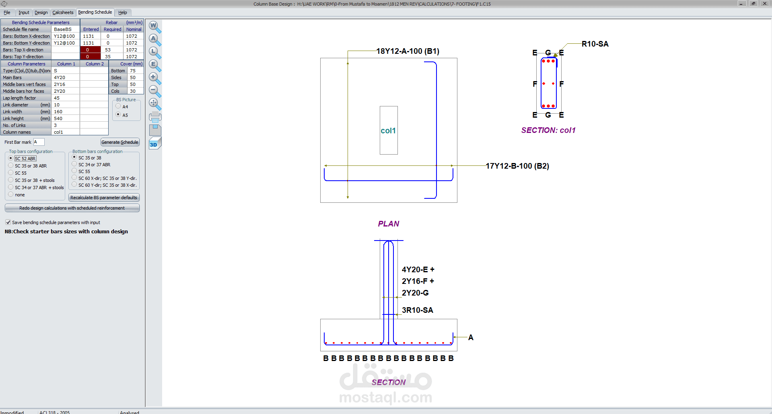Select the A5 BS Picture radio button

118,115
